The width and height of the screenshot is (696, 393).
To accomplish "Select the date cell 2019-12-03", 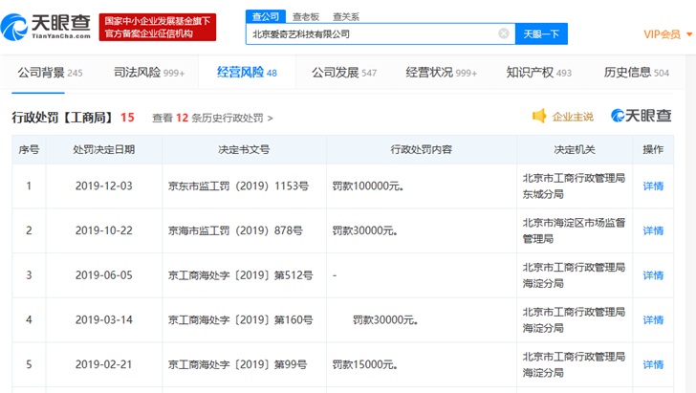I will (x=104, y=186).
